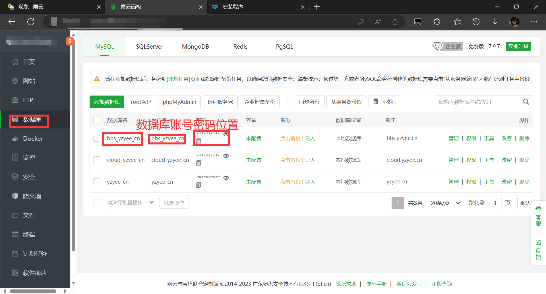Open the Docker sidebar icon
This screenshot has height=294, width=546.
(x=15, y=139)
